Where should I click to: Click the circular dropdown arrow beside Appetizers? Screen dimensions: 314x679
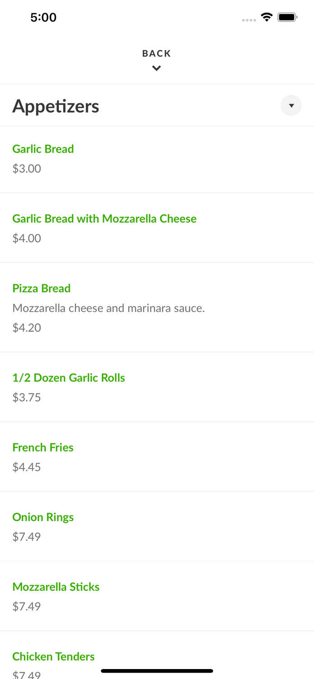click(x=291, y=105)
